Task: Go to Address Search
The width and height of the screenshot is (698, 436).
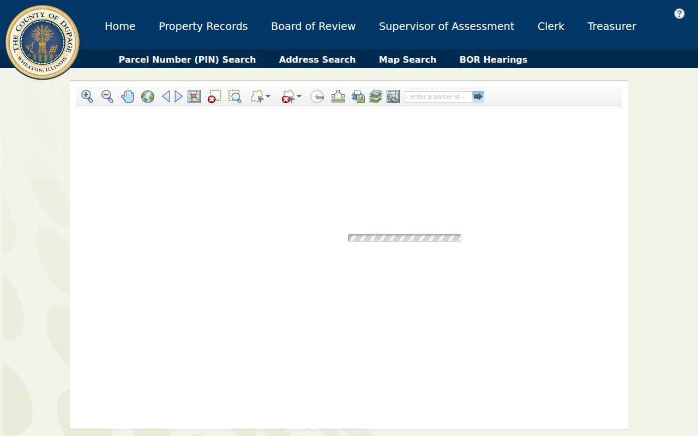Action: click(317, 59)
